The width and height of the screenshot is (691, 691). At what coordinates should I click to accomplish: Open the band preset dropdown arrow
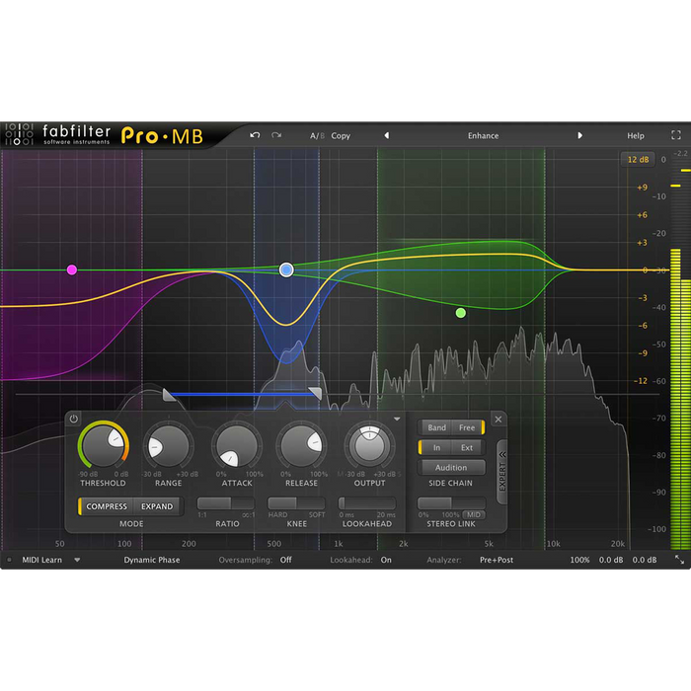397,419
